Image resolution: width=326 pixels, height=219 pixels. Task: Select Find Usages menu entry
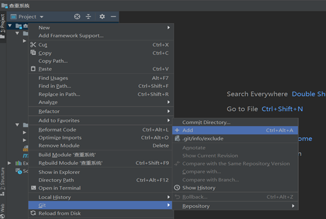point(101,78)
